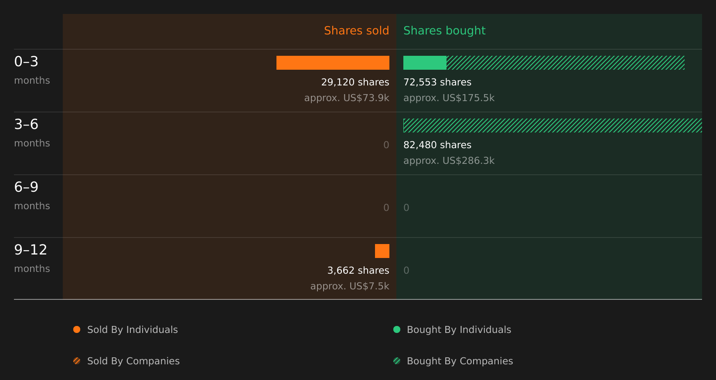716x380 pixels.
Task: Click the "29,120 shares" value
Action: coord(355,82)
